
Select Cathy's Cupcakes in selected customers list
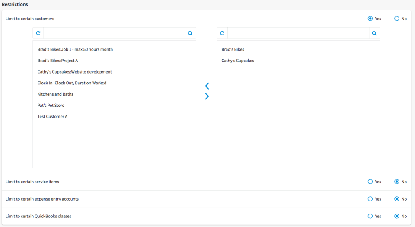click(238, 61)
